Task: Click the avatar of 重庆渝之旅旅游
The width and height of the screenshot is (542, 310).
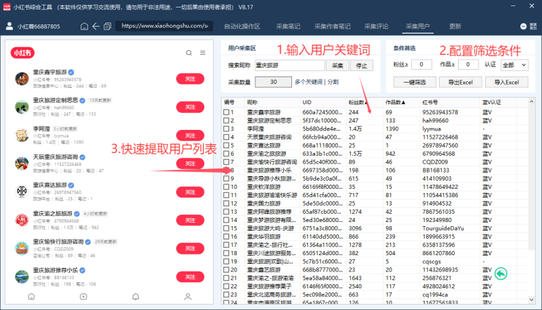Action: (x=22, y=220)
